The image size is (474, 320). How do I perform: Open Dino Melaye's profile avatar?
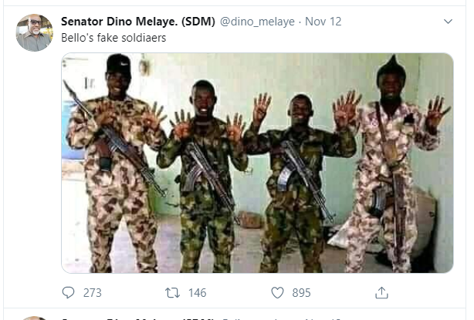(34, 32)
